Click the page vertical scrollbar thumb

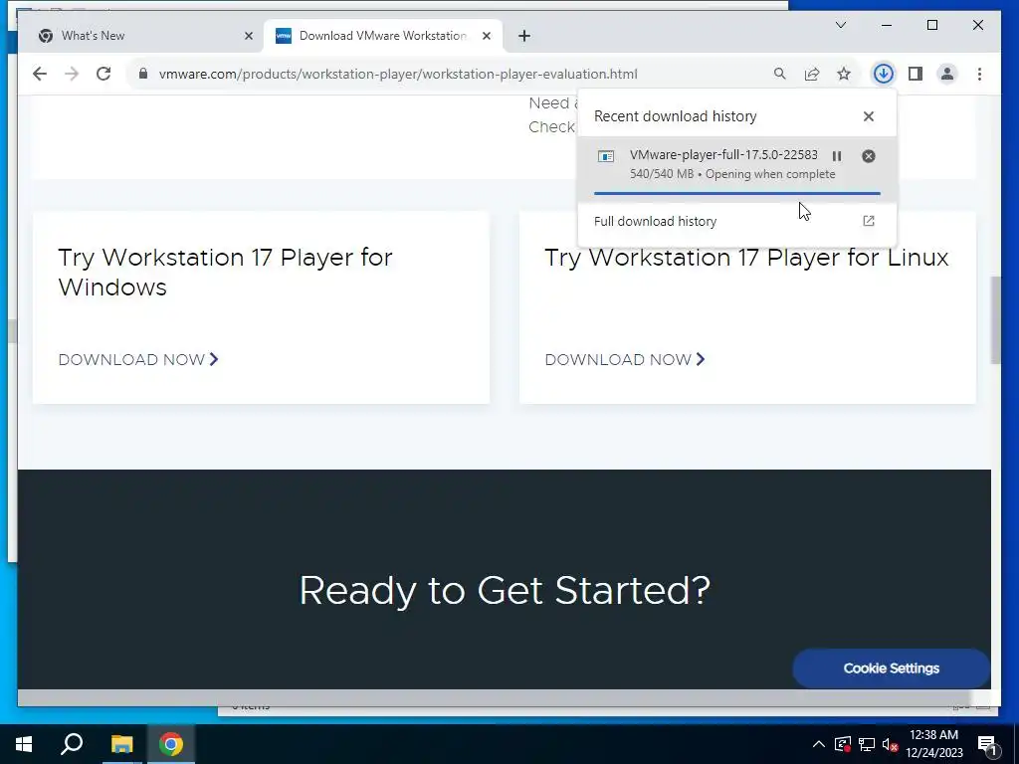point(995,319)
